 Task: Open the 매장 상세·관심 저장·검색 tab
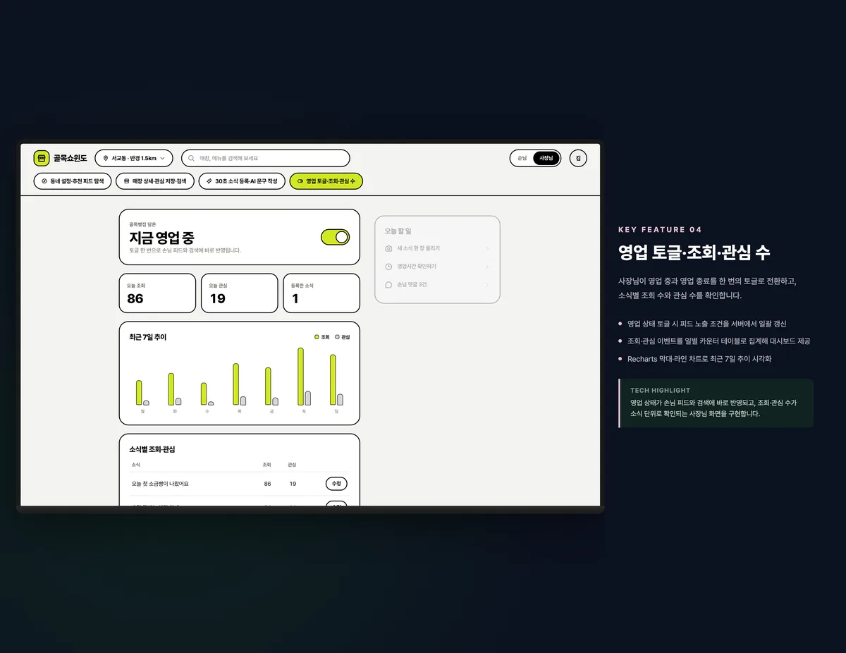(x=154, y=181)
